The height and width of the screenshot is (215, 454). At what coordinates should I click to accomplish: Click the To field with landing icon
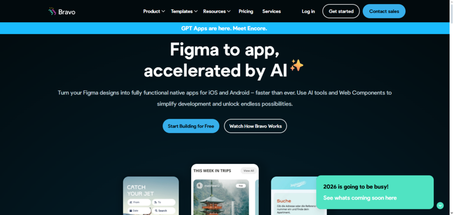pyautogui.click(x=164, y=202)
